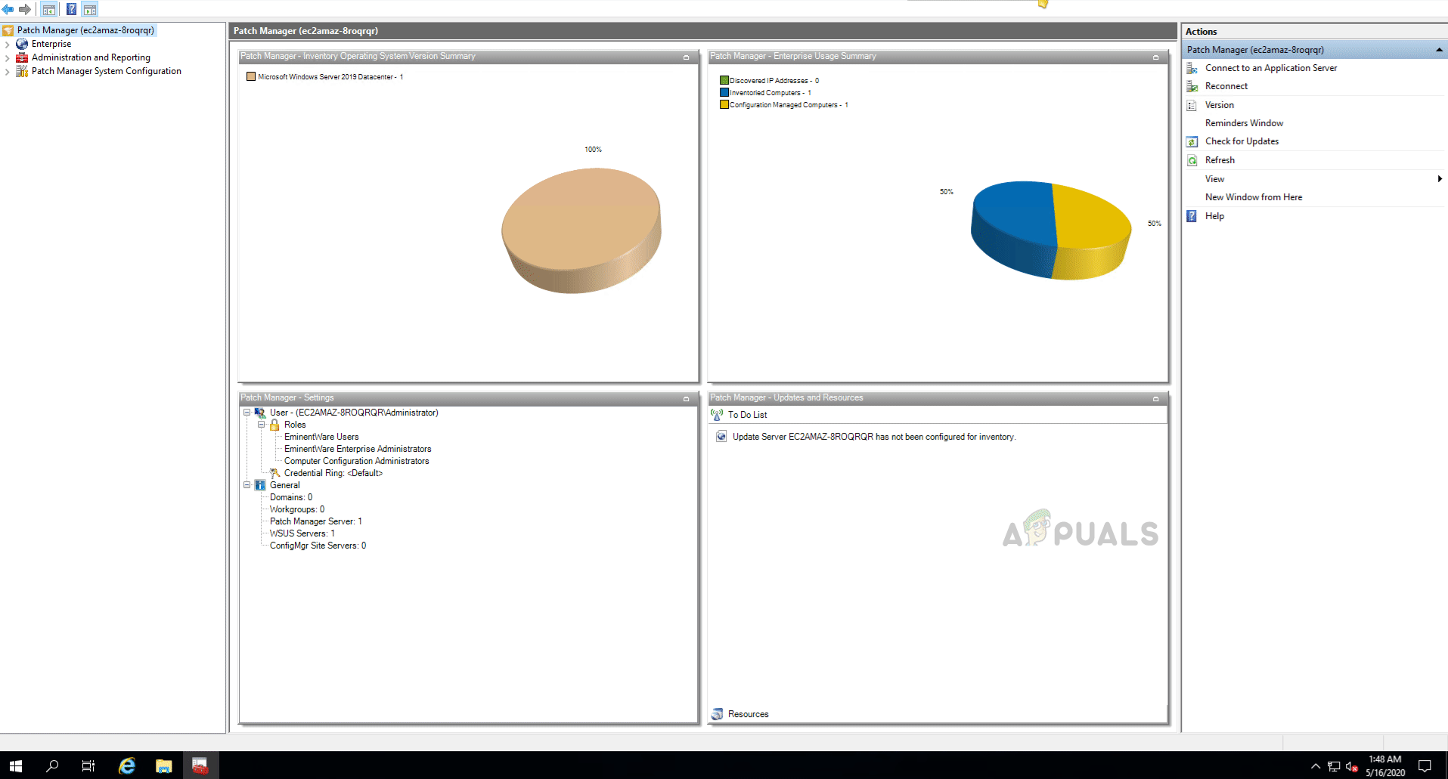Screen dimensions: 1448x779
Task: Click the Reconnect action label
Action: tap(1226, 86)
